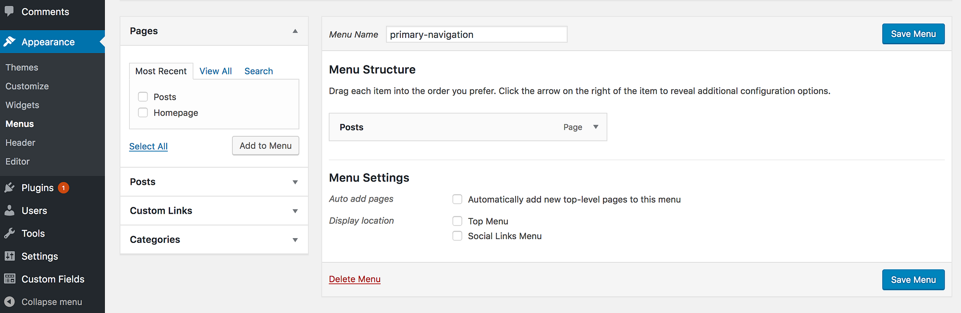This screenshot has height=313, width=961.
Task: Expand the Posts menu item options arrow
Action: pos(596,127)
